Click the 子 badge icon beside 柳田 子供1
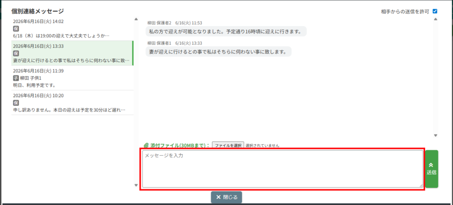453x205 pixels. [16, 78]
